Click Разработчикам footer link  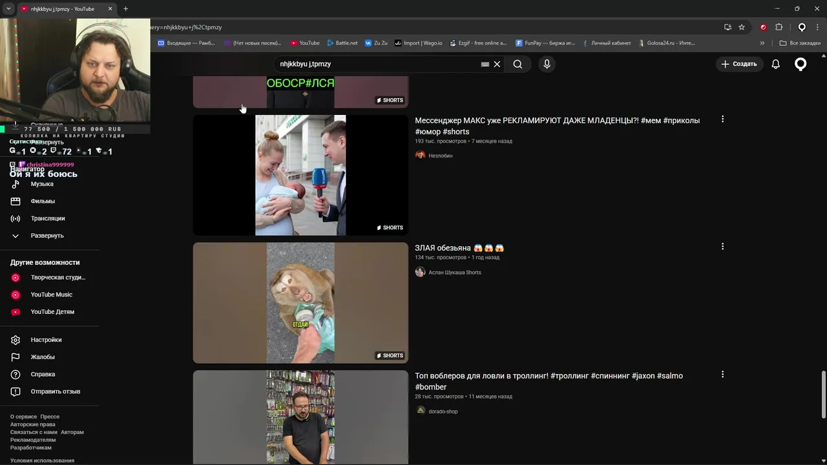click(x=31, y=448)
